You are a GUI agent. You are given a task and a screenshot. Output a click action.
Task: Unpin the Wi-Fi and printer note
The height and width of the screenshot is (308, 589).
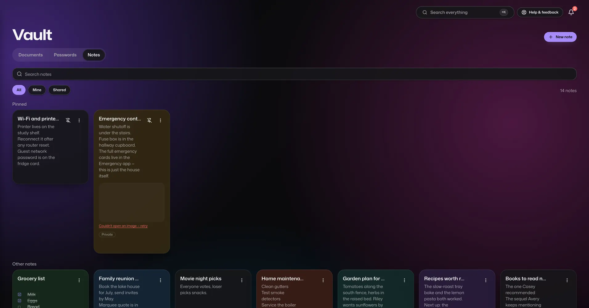68,120
